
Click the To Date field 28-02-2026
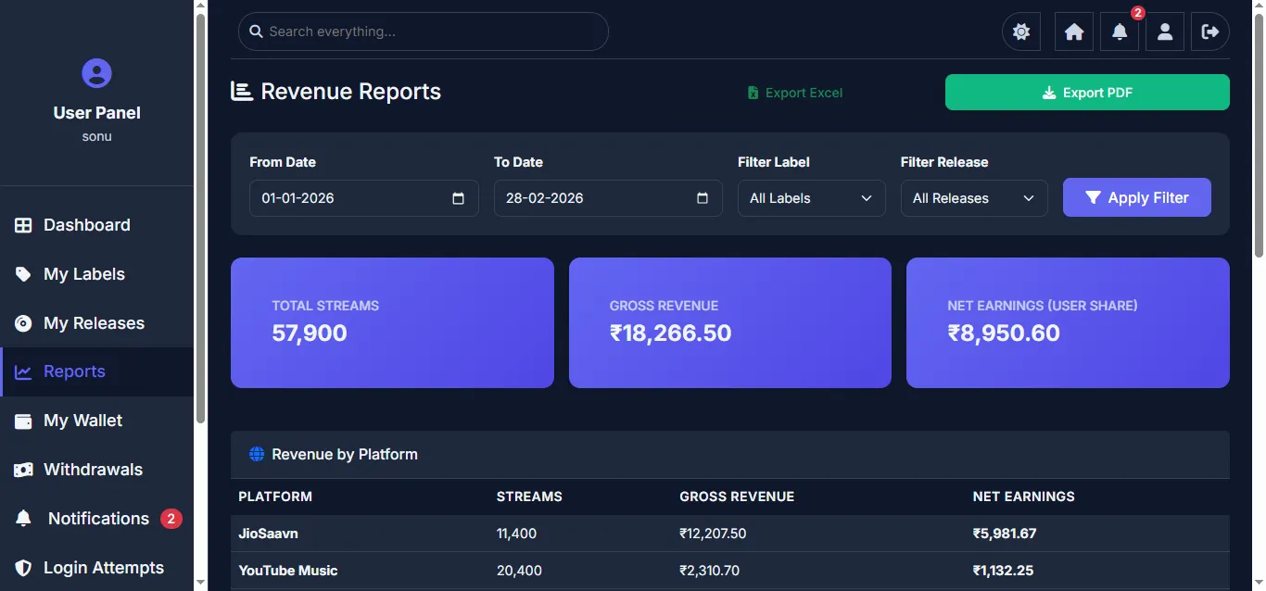pos(608,198)
